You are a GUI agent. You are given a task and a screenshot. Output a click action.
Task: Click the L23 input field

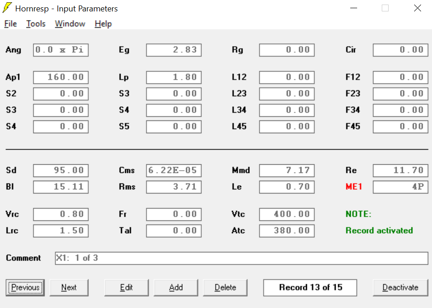coord(287,94)
